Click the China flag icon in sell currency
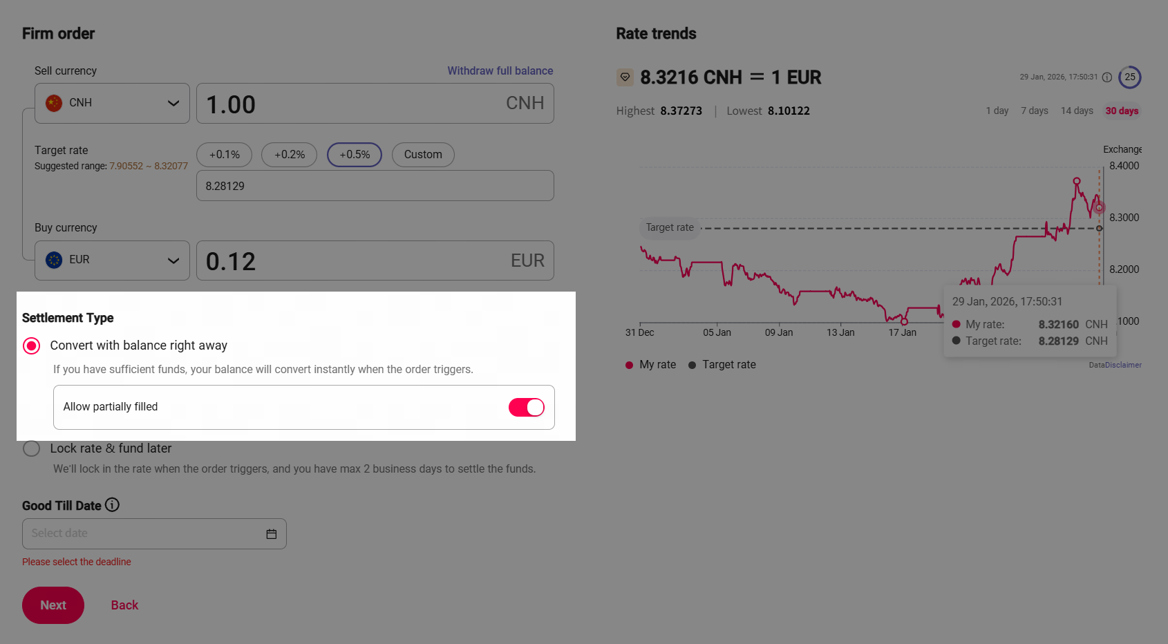The width and height of the screenshot is (1168, 644). (54, 103)
